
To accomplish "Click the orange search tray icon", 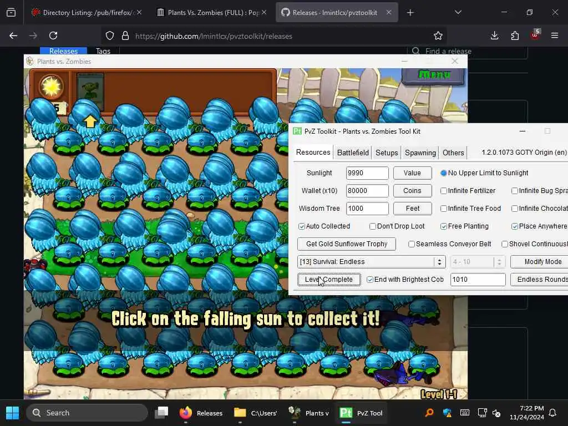I will click(430, 413).
